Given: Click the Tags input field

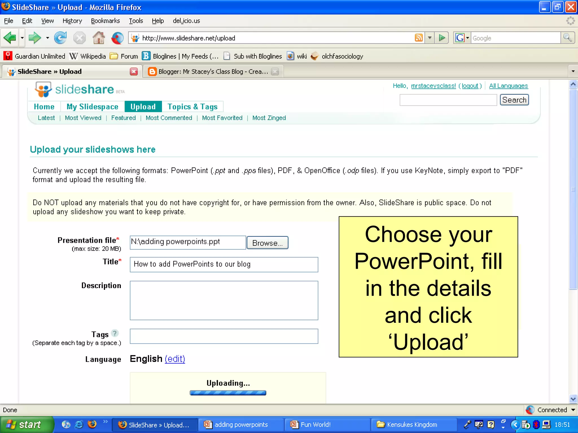Looking at the screenshot, I should point(224,336).
